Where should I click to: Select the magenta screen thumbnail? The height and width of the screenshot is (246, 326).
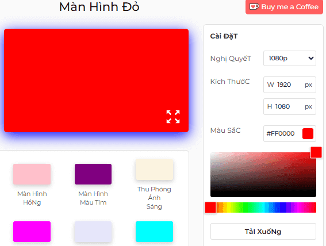point(32,232)
